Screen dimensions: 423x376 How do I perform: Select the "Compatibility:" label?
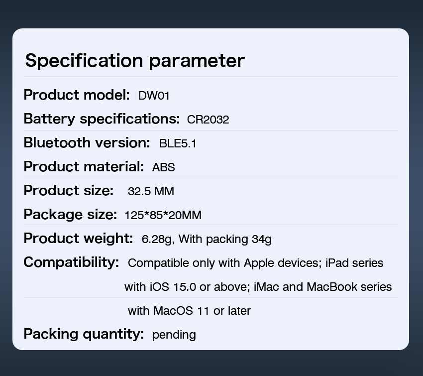pos(71,262)
